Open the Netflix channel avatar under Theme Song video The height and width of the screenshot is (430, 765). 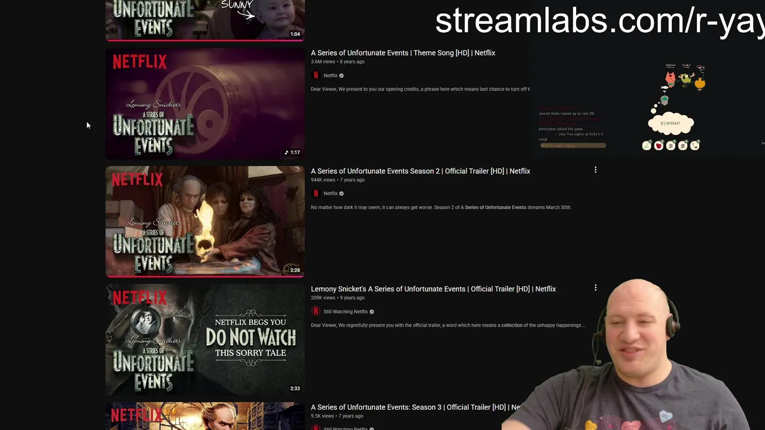[x=316, y=75]
